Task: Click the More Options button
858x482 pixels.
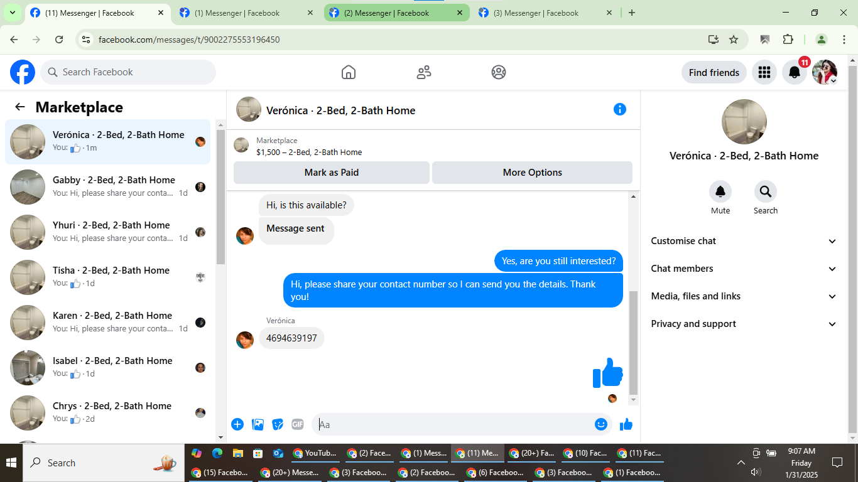Action: (533, 173)
